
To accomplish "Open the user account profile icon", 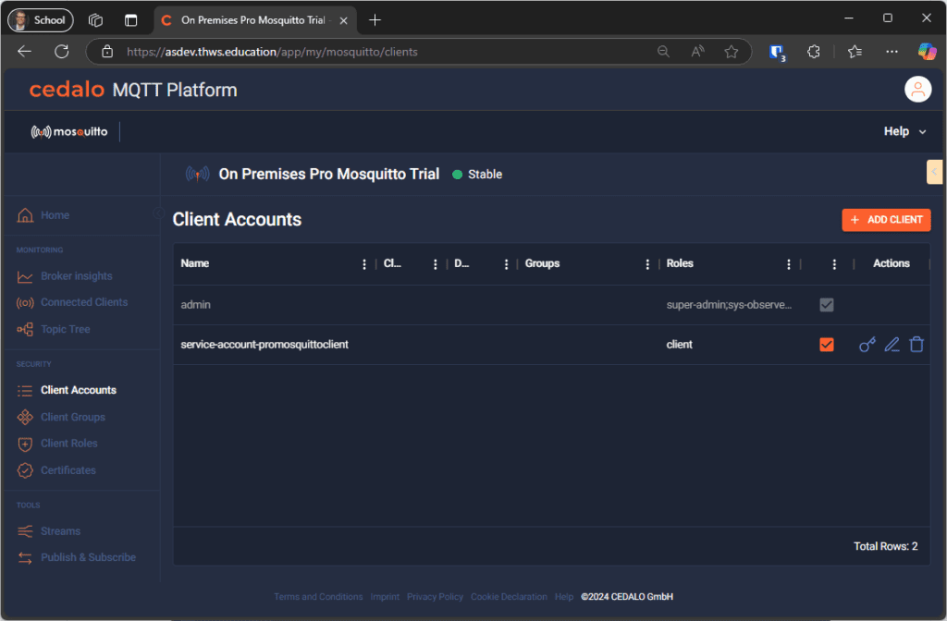I will pos(916,89).
